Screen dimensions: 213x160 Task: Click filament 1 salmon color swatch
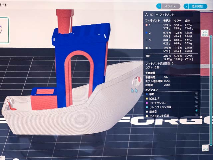(146, 25)
